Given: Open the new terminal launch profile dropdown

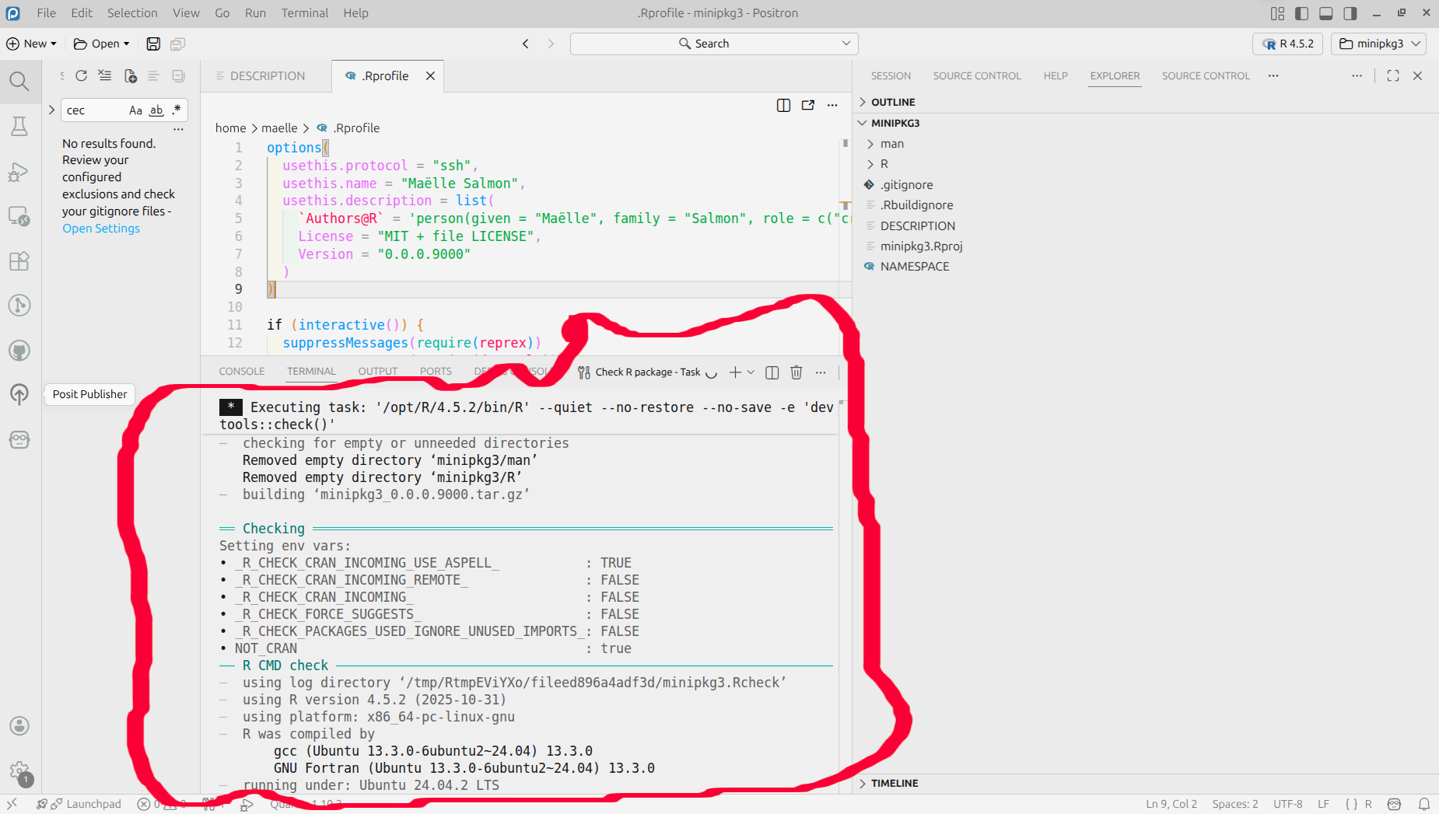Looking at the screenshot, I should pos(751,372).
